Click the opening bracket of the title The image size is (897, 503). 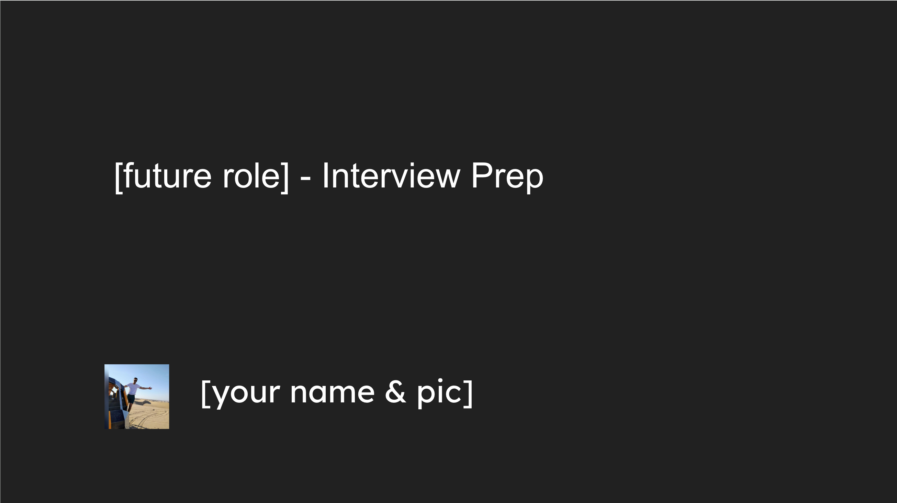[119, 177]
